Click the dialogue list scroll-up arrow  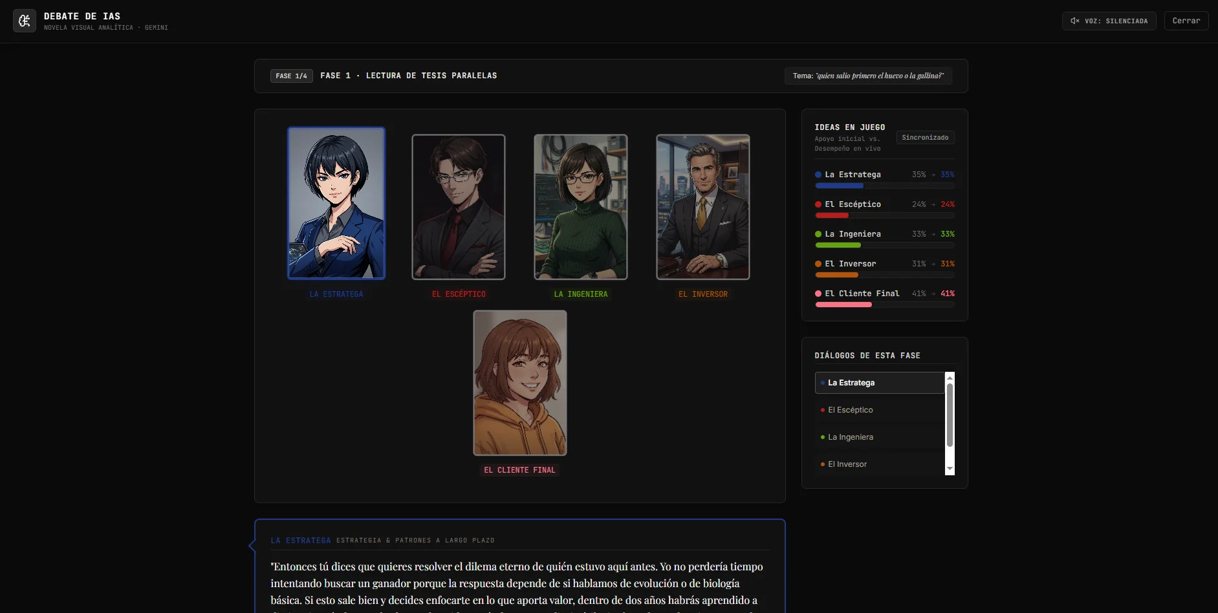tap(950, 377)
